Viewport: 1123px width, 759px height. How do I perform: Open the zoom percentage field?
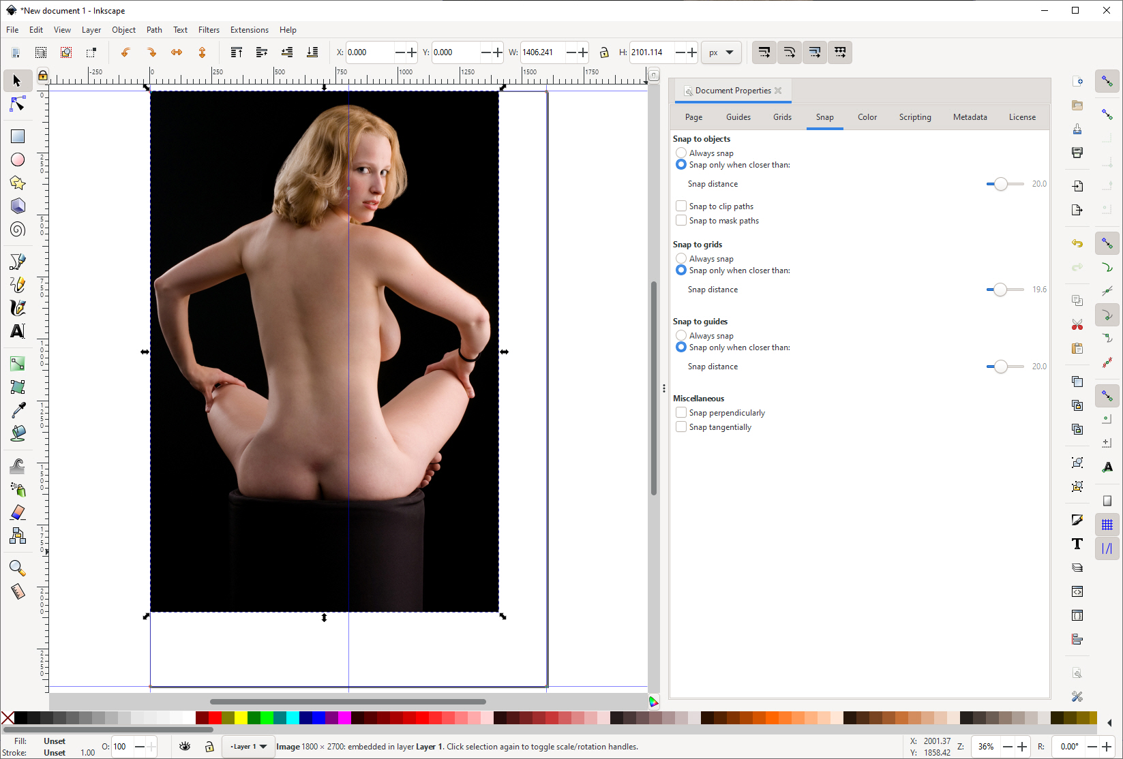click(x=985, y=747)
